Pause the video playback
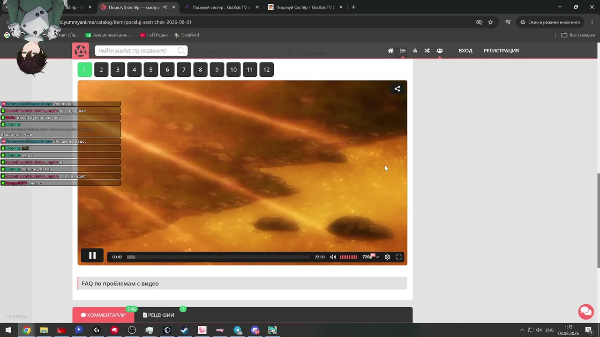 (x=92, y=256)
